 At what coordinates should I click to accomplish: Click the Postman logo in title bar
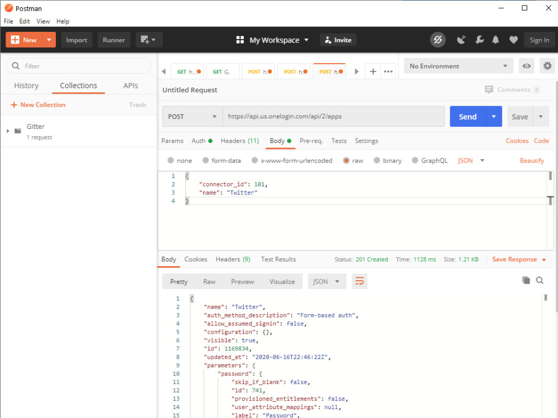(x=9, y=8)
